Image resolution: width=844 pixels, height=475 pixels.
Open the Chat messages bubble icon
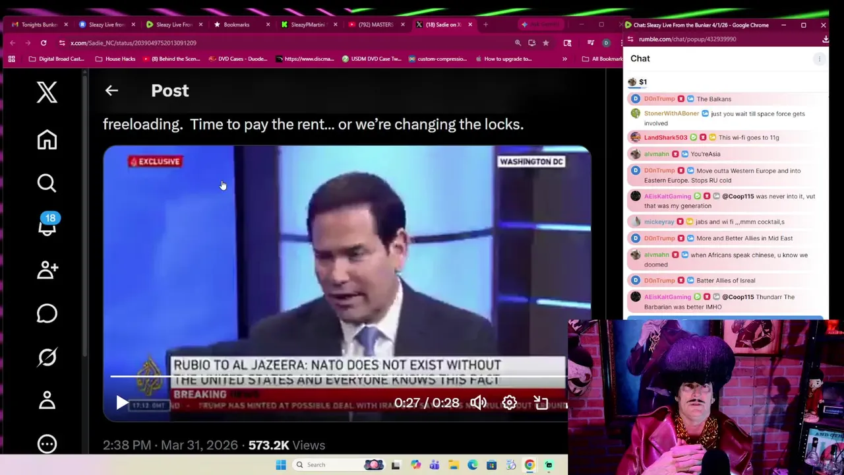click(47, 313)
